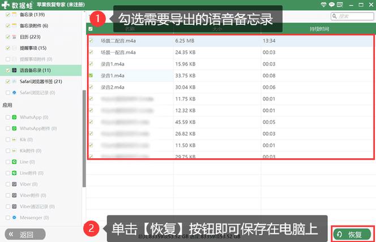Click the Kik (0) icon
The image size is (376, 242).
coord(14,140)
